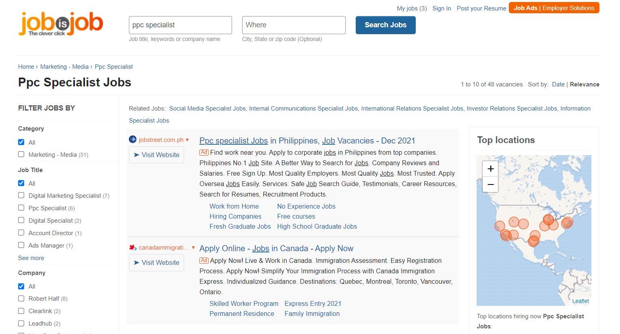Open My jobs (3) menu
620x334 pixels.
point(412,8)
